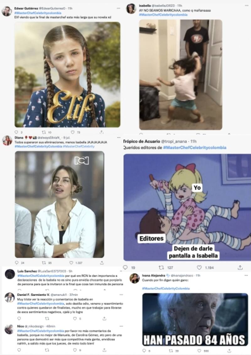Screen dimensions: 251x355
Task: Open the Elif poster image
Action: 67,74
